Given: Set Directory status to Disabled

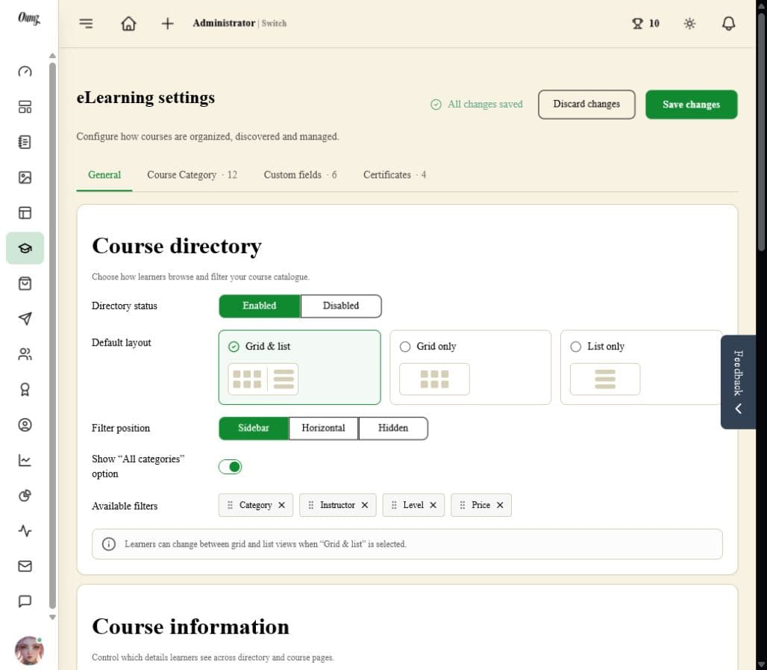Looking at the screenshot, I should (x=341, y=306).
